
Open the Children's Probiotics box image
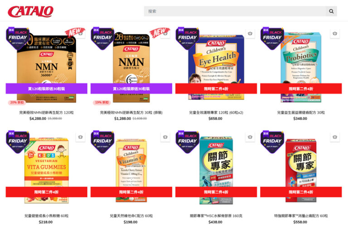pos(301,67)
